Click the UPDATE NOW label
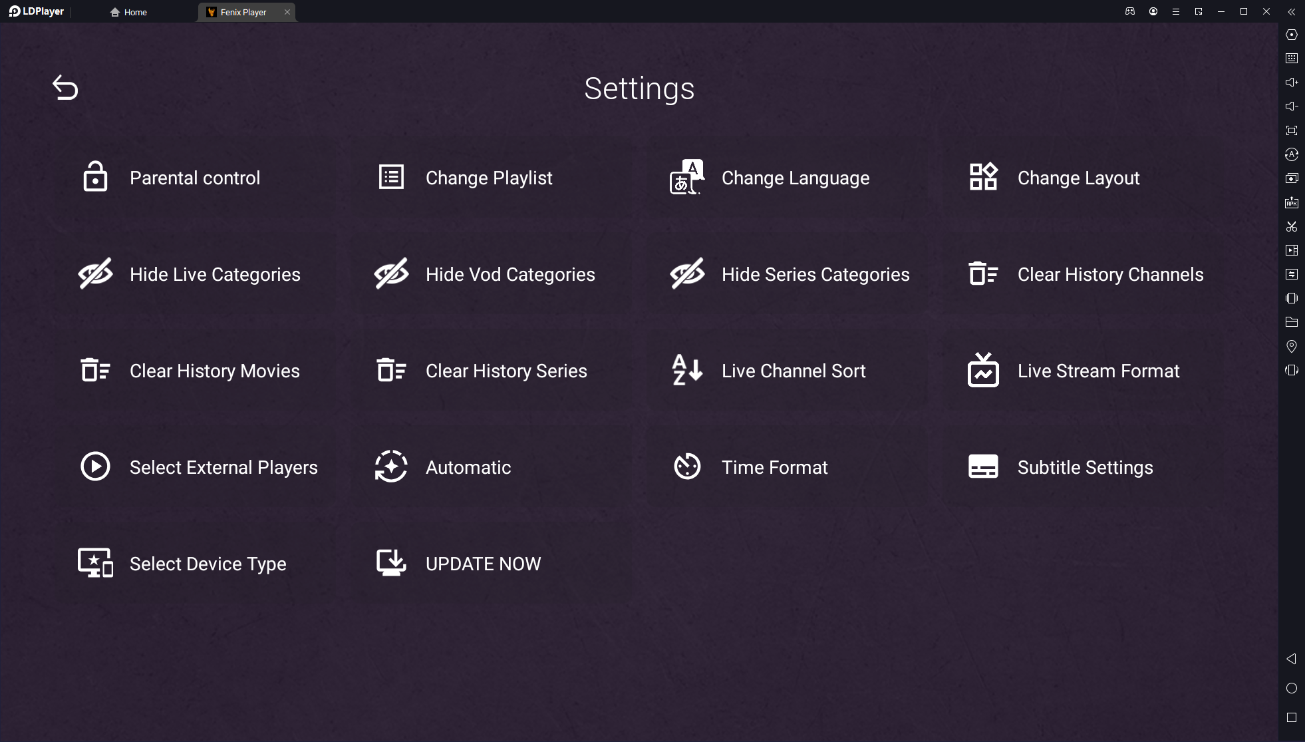Image resolution: width=1305 pixels, height=742 pixels. point(483,564)
